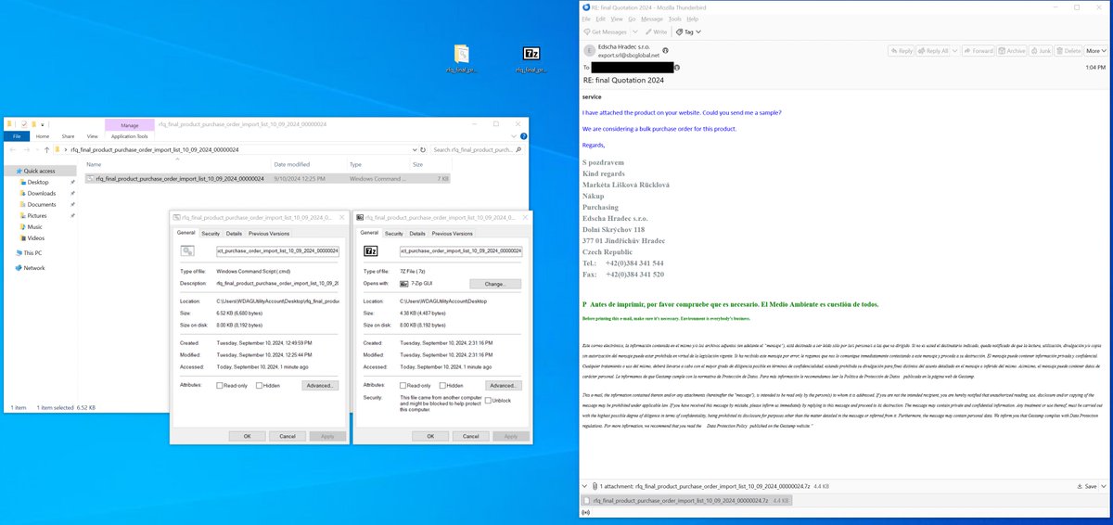The height and width of the screenshot is (525, 1113).
Task: Select the 7z archive icon on desktop
Action: pos(532,58)
